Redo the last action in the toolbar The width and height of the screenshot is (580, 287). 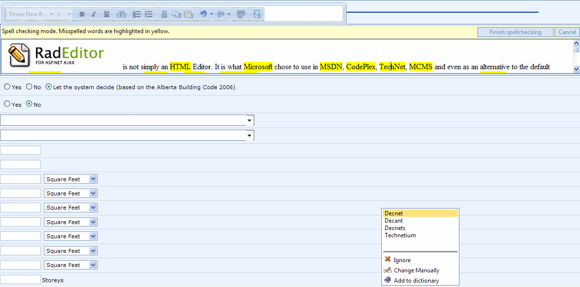click(222, 14)
